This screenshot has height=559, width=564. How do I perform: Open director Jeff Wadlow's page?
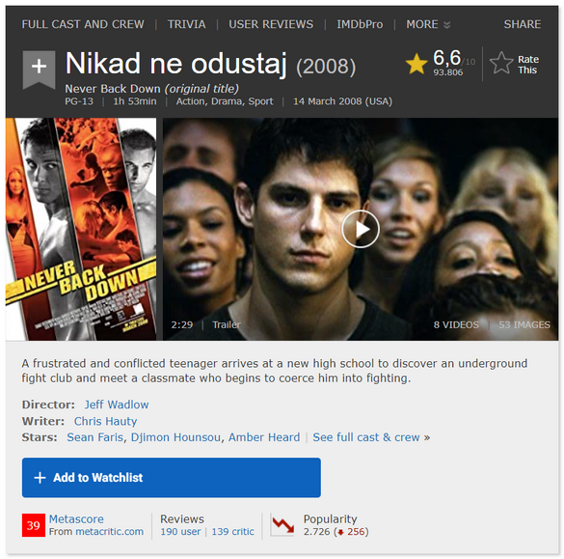117,405
